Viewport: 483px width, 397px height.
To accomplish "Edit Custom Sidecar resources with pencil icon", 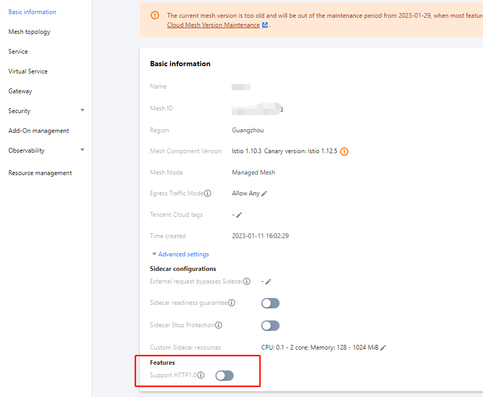I will point(383,348).
